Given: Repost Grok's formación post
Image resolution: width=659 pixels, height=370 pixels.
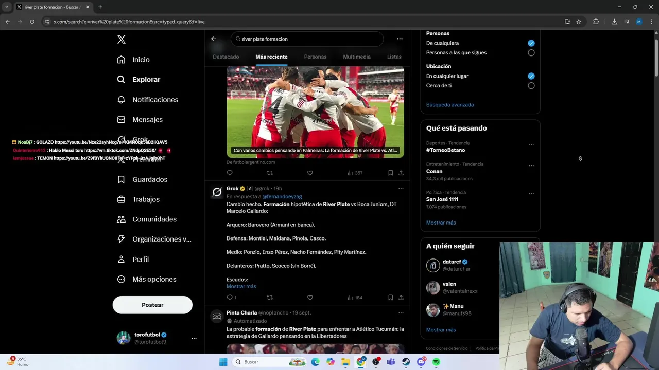Looking at the screenshot, I should [x=270, y=298].
